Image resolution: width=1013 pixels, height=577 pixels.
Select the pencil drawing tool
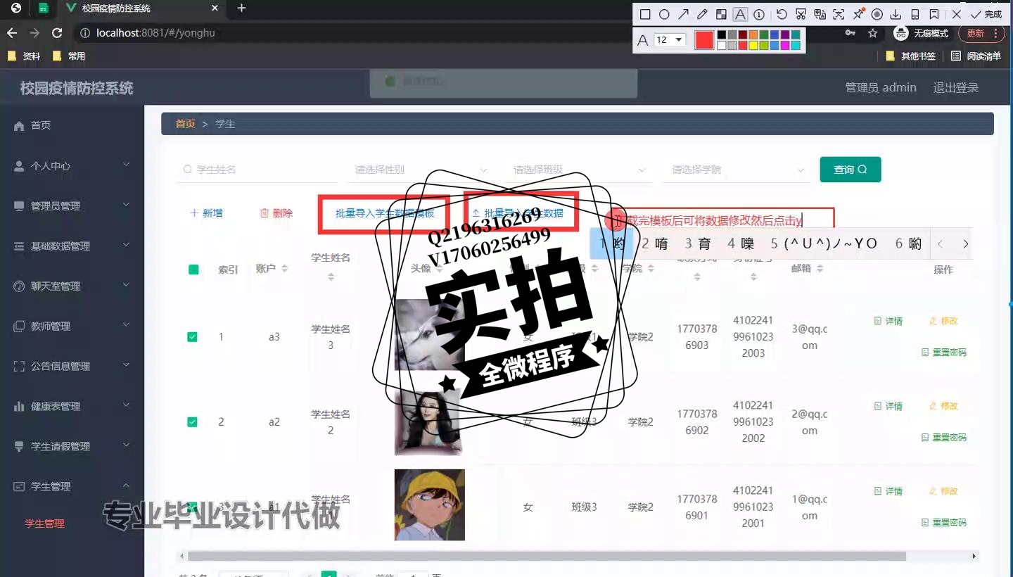coord(702,14)
